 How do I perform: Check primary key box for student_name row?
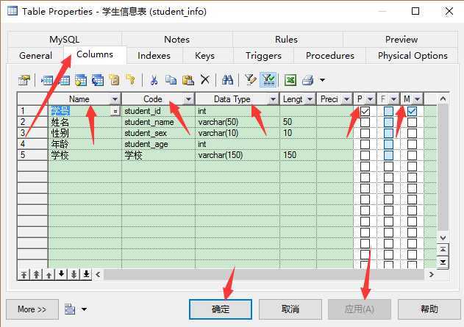365,122
